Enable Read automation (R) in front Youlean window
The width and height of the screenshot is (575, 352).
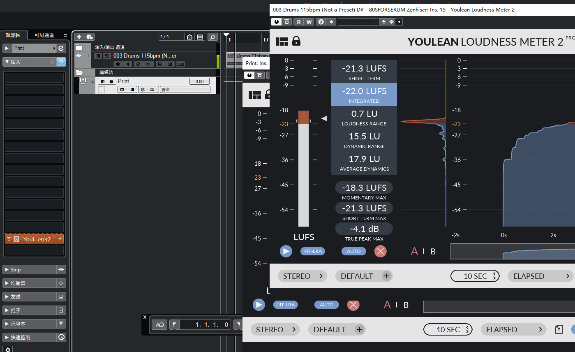click(299, 21)
